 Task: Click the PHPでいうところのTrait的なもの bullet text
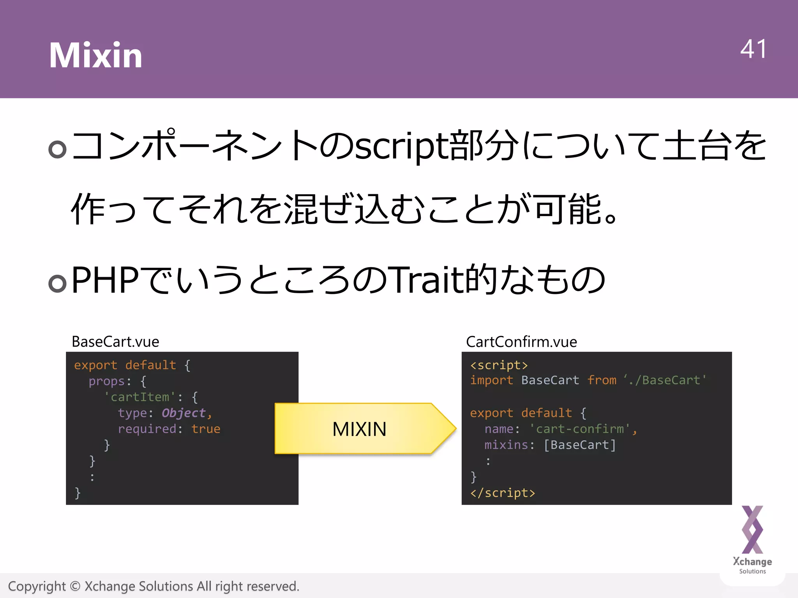(338, 279)
